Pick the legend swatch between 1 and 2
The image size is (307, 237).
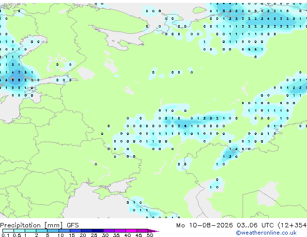coord(31,231)
